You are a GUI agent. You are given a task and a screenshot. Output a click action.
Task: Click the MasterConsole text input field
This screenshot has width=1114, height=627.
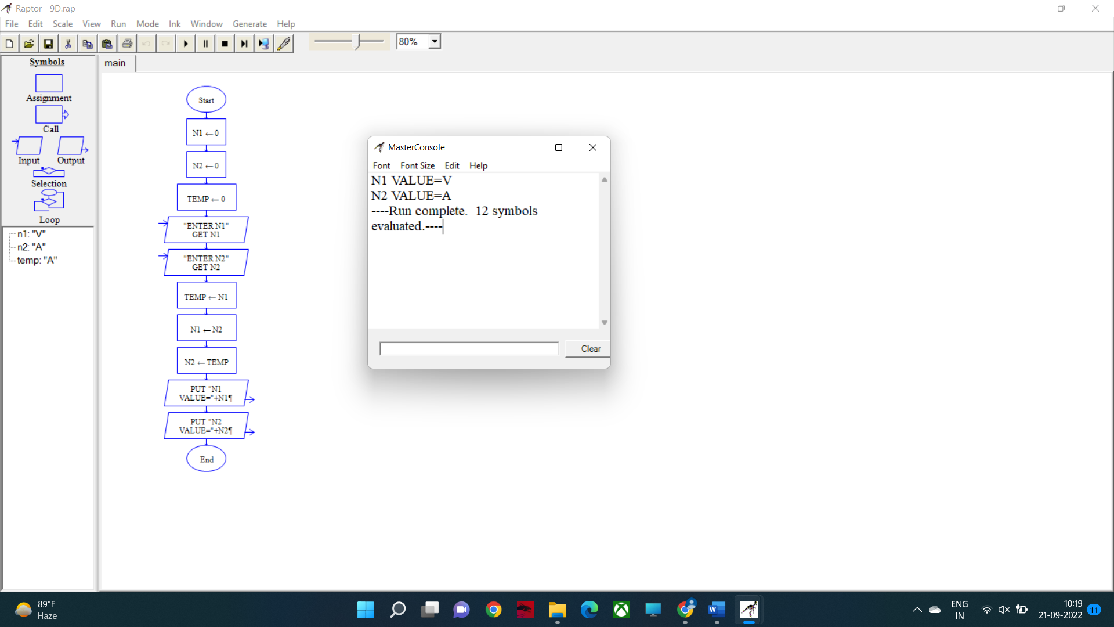(469, 348)
